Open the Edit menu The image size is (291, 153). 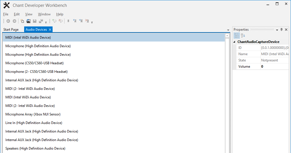[x=17, y=14]
